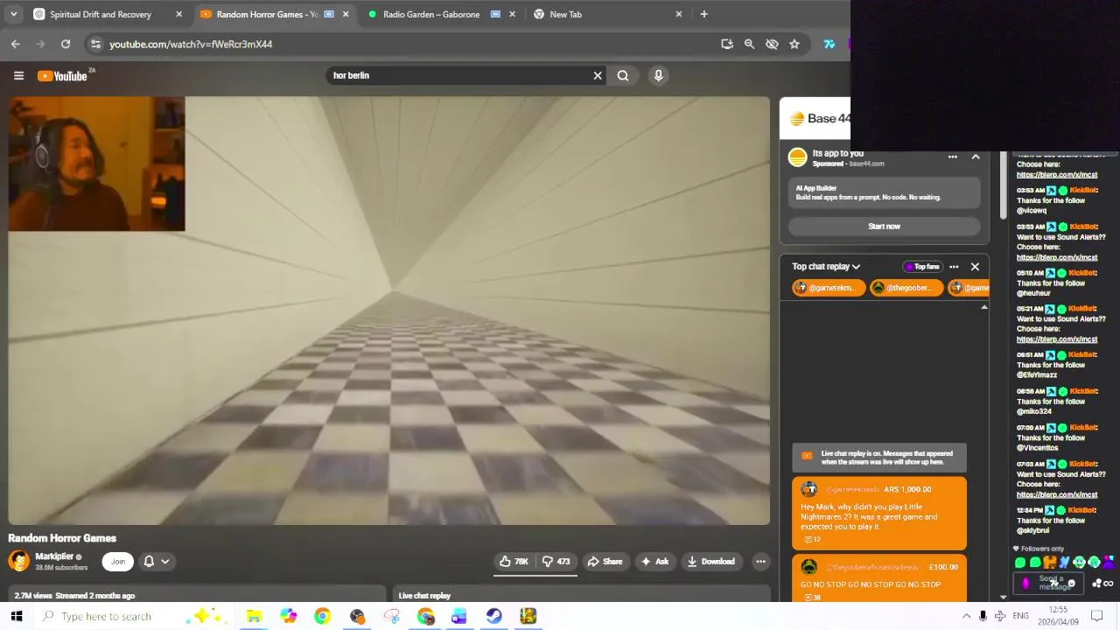The image size is (1120, 630).
Task: Open Snipping Tool from the taskbar
Action: coord(391,616)
